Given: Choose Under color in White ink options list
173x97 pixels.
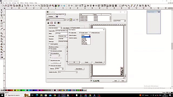Looking at the screenshot, I should [86, 40].
